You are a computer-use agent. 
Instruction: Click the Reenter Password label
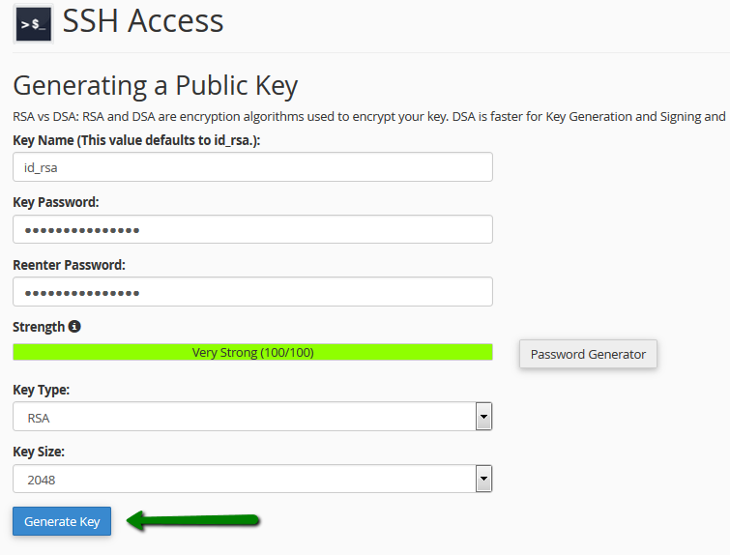69,265
